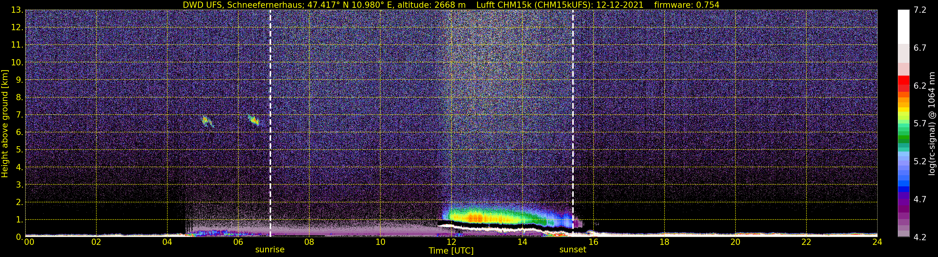This screenshot has height=257, width=938.
Task: Select the "sunrise" label below the time axis
Action: 270,250
